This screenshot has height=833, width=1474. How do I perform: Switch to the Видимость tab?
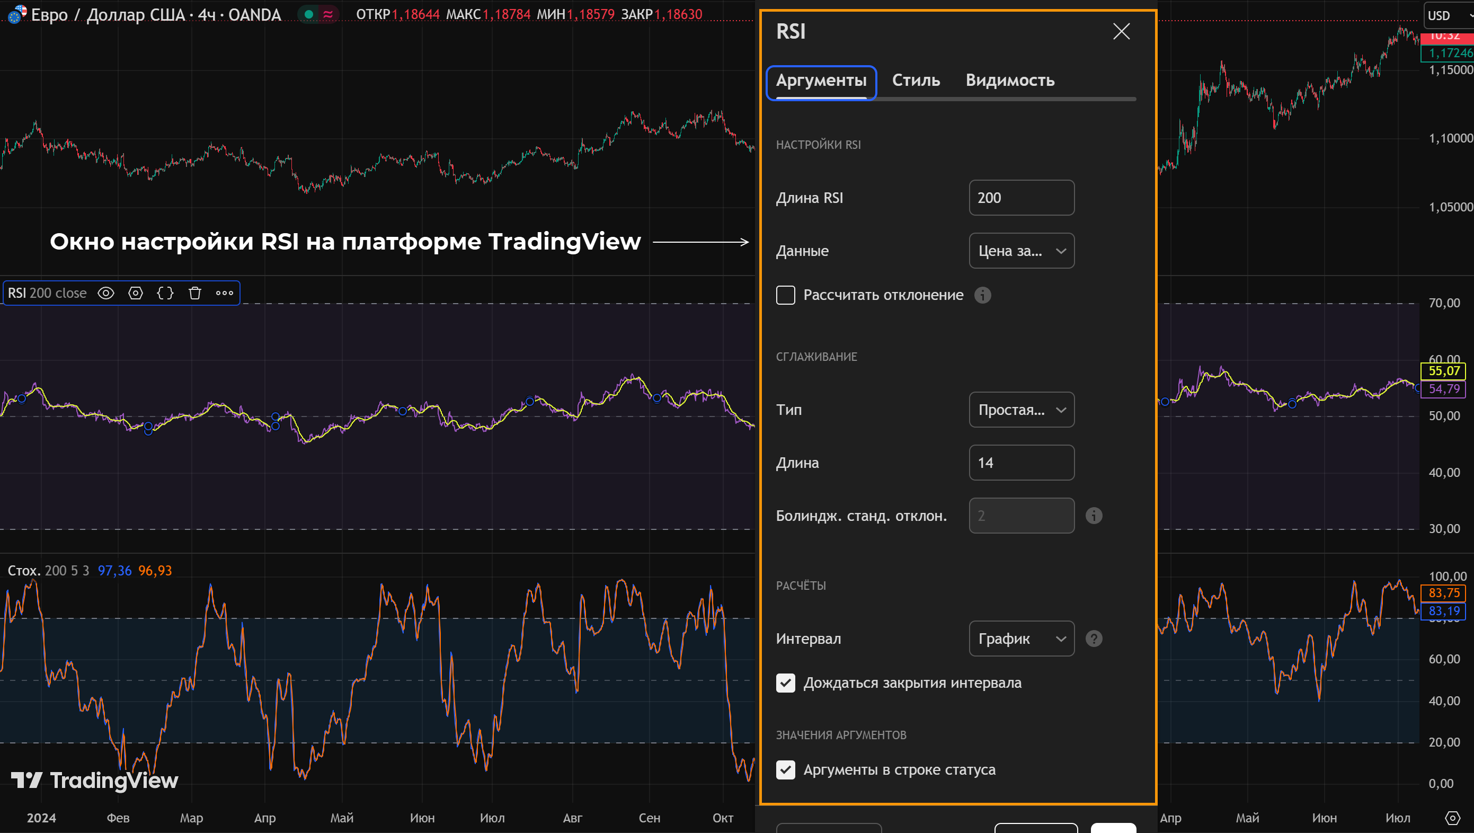(x=1010, y=80)
